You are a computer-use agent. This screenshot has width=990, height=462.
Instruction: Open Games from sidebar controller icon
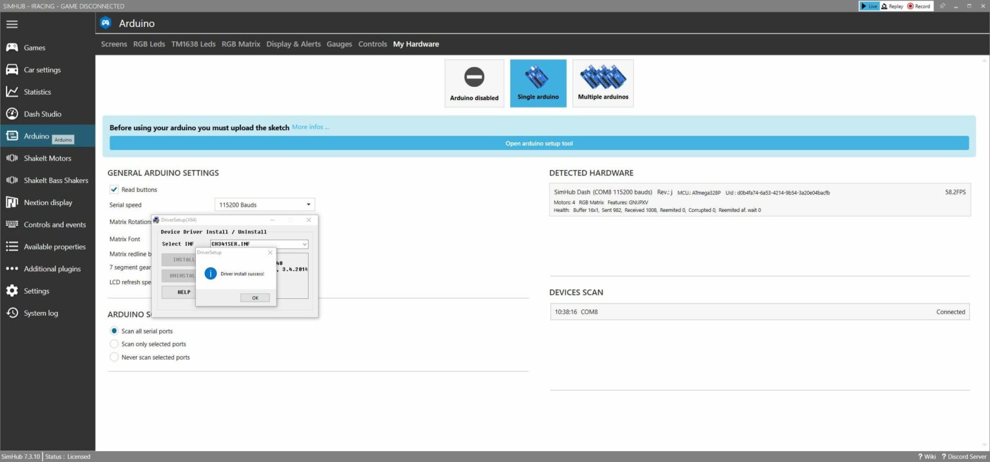pos(12,48)
